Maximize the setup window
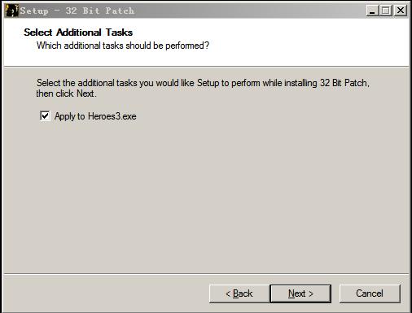The height and width of the screenshot is (313, 412). click(386, 11)
